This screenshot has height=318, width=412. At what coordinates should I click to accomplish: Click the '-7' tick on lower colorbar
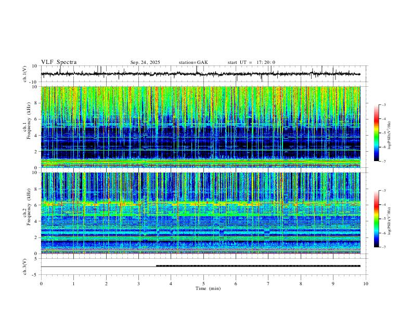383,247
